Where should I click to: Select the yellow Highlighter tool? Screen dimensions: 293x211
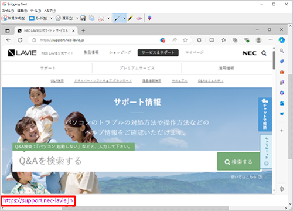pos(130,18)
